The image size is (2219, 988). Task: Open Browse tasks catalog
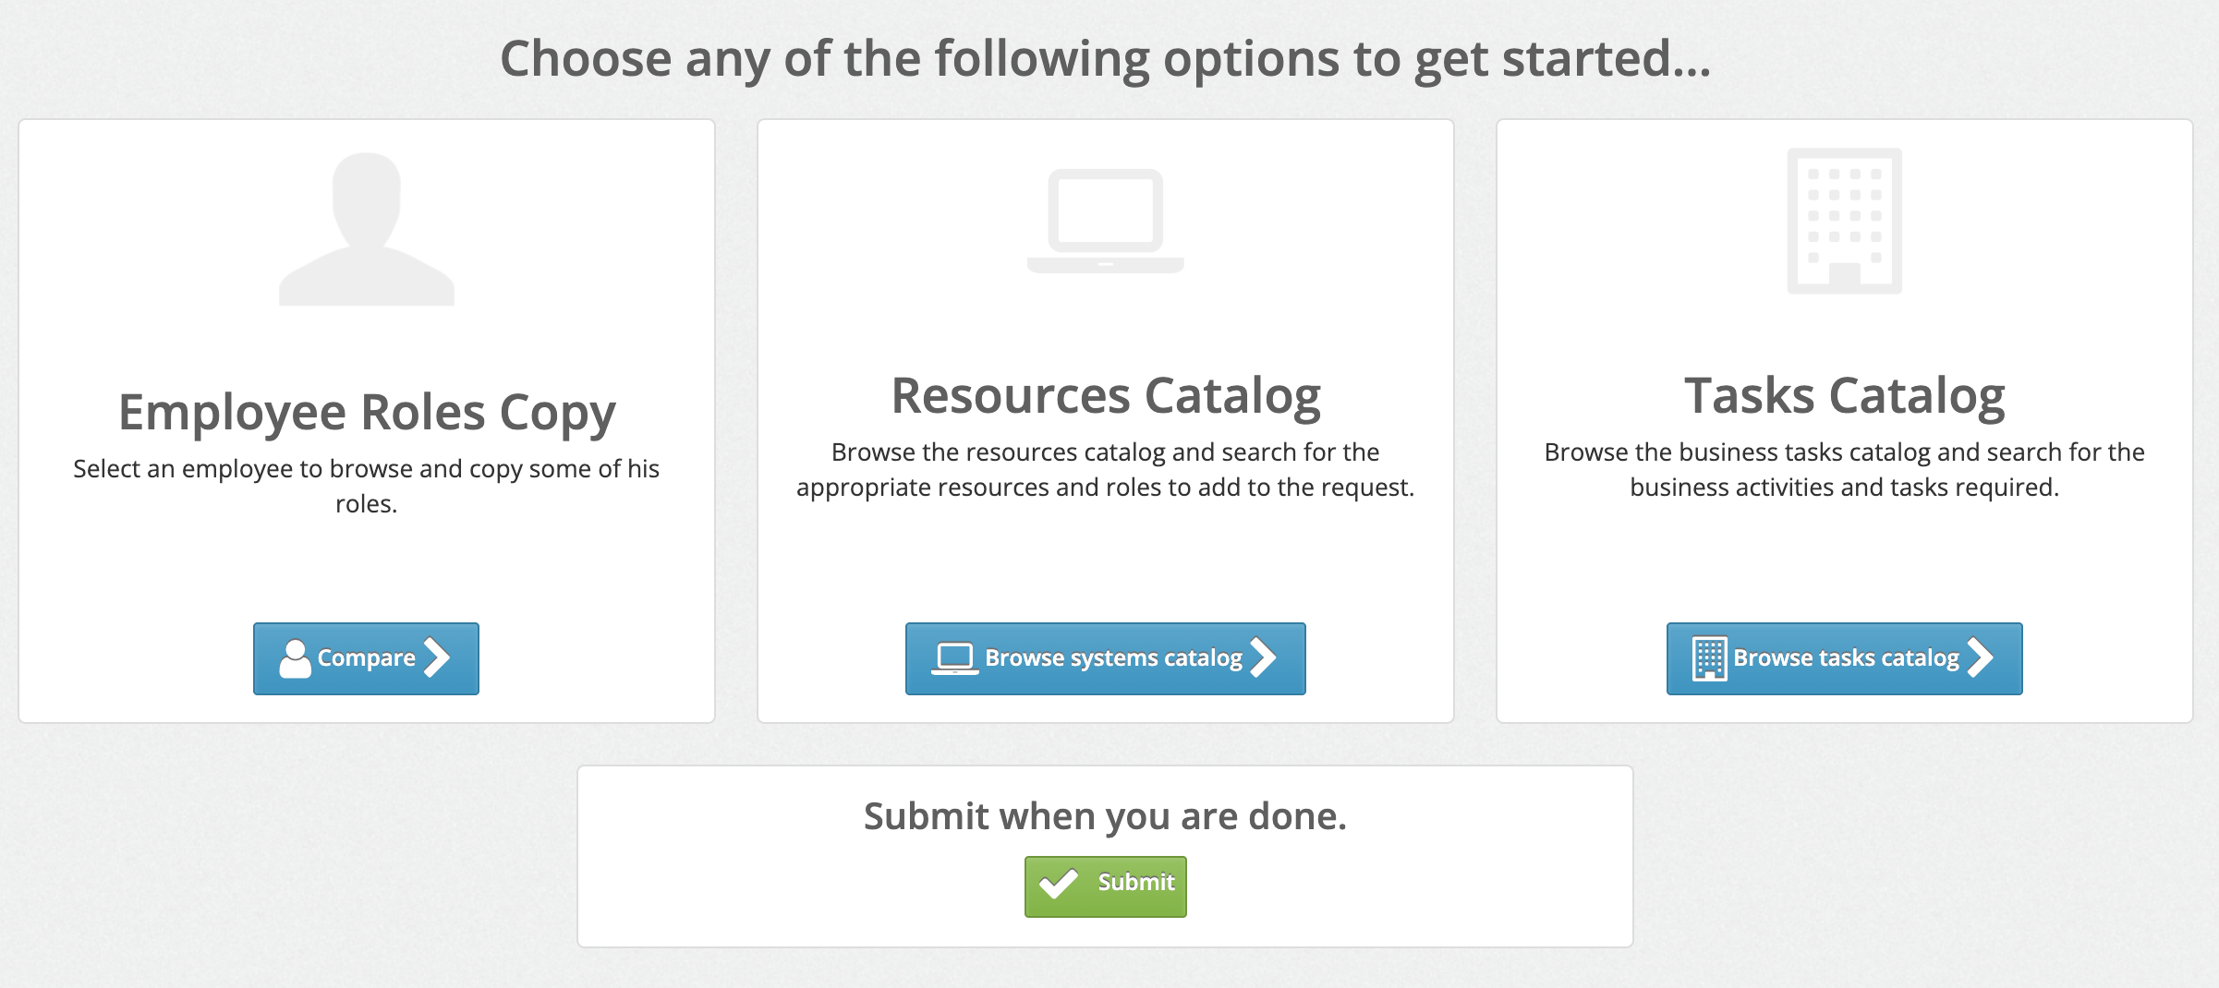pos(1845,658)
